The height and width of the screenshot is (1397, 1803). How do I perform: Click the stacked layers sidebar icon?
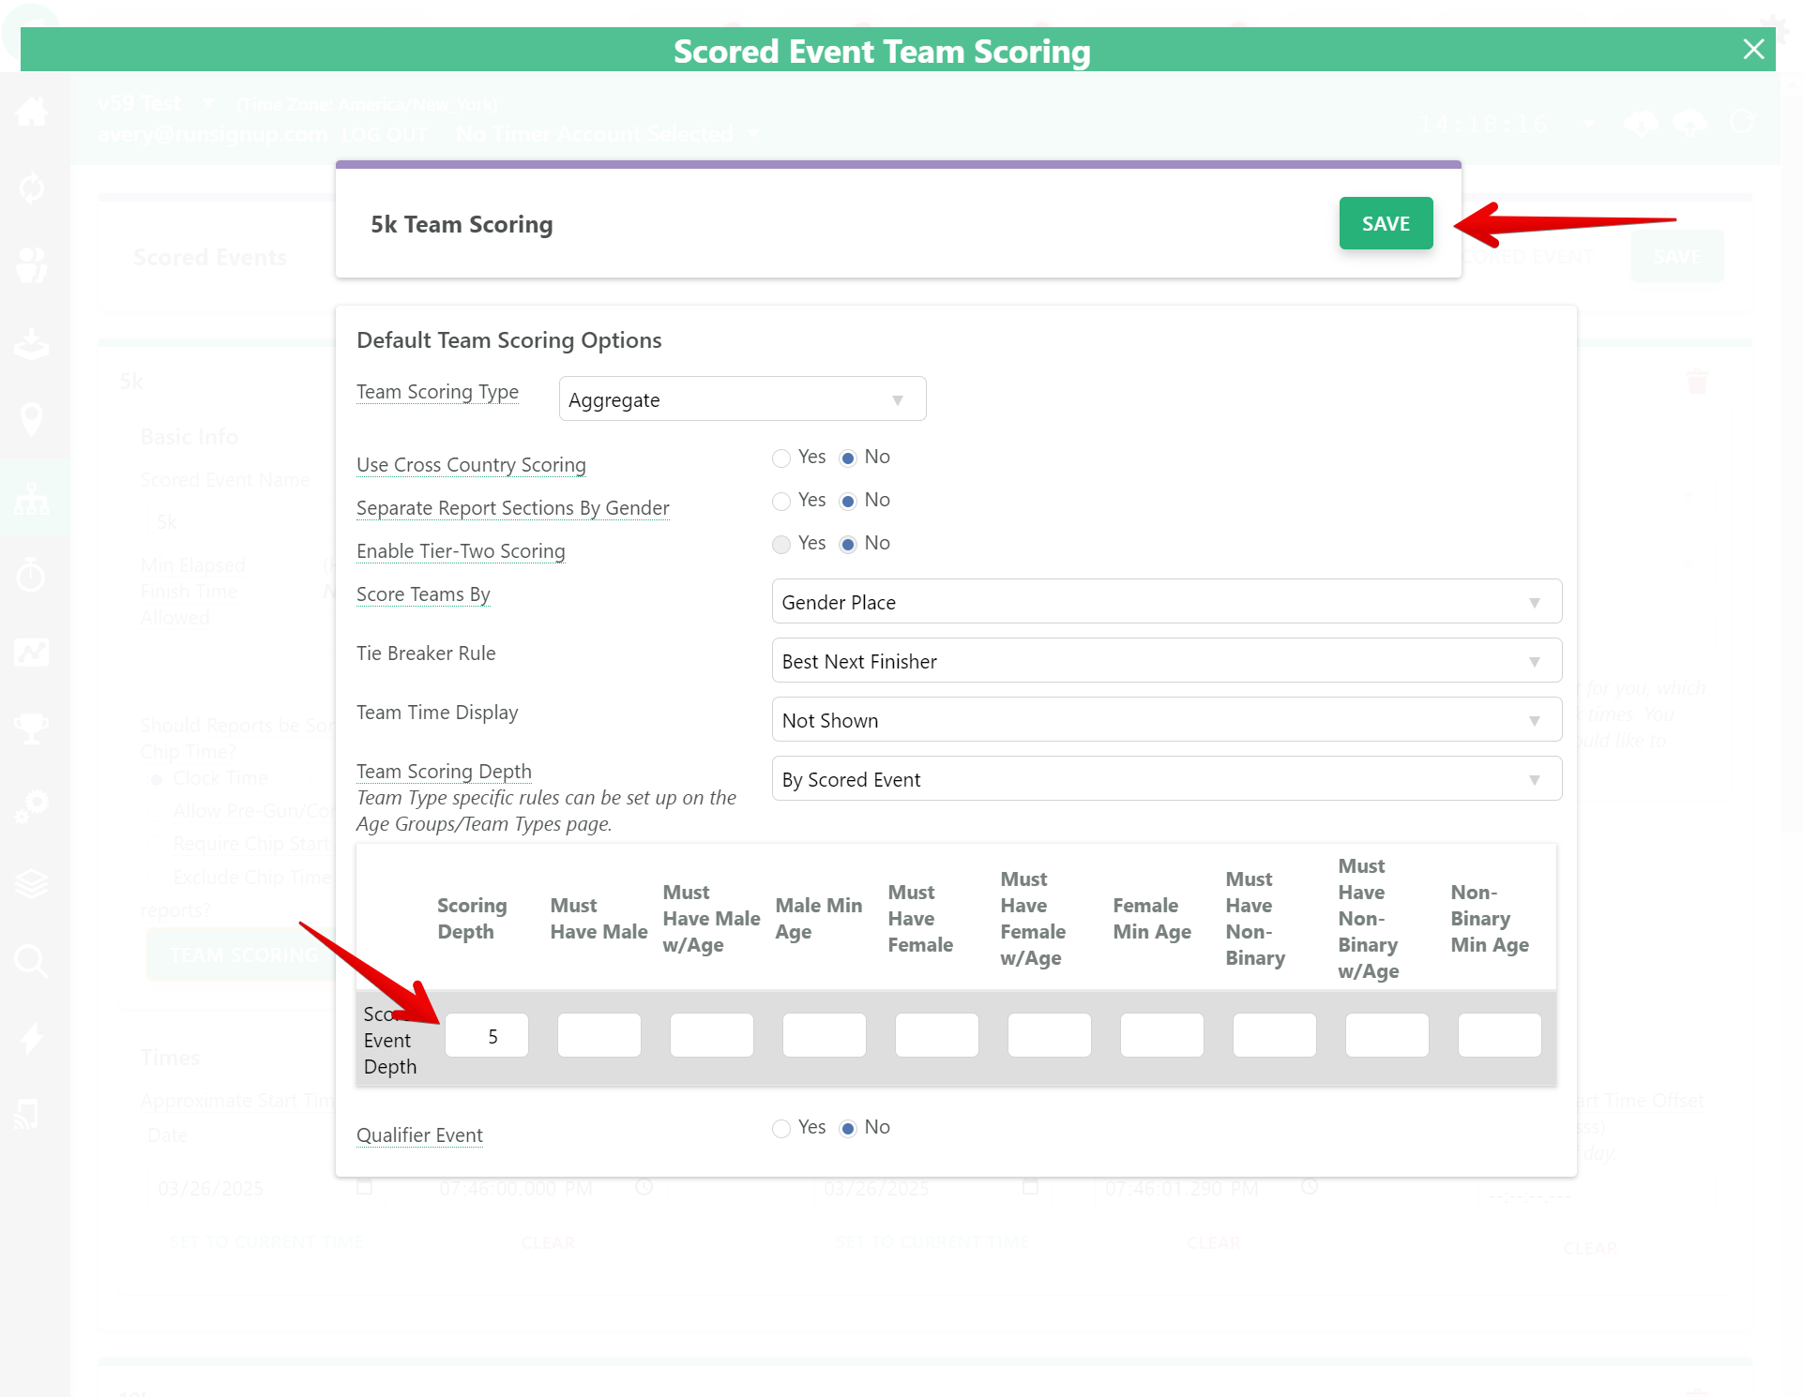(32, 882)
